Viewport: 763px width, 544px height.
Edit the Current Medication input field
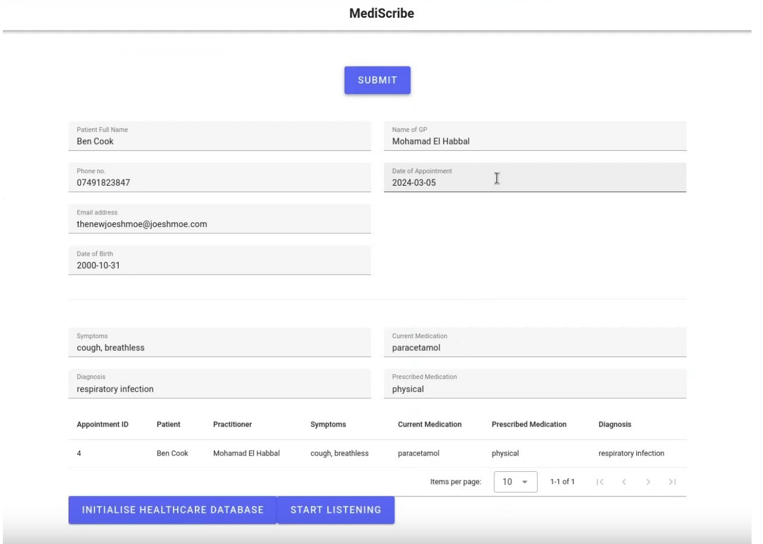point(534,348)
